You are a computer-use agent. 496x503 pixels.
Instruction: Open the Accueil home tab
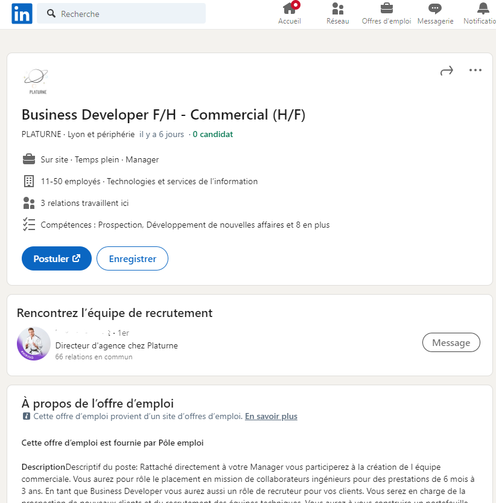(290, 13)
